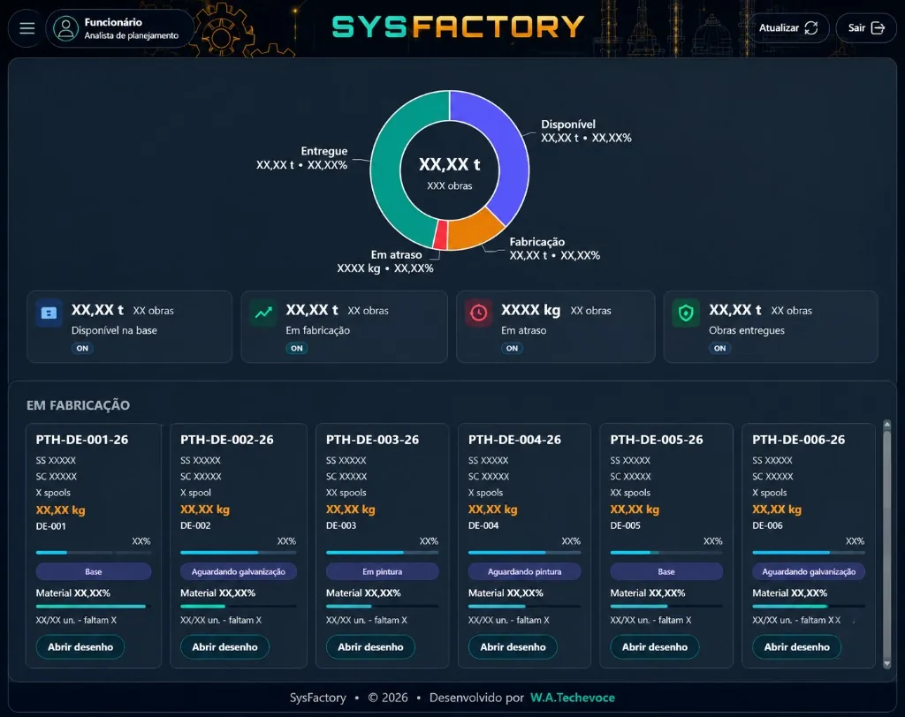Click the Em atraso summary card label
Viewport: 905px width, 717px height.
coord(523,330)
